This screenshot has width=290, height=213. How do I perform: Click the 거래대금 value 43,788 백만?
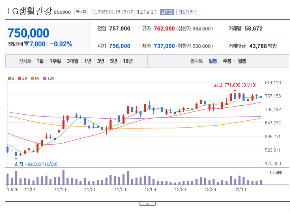pos(263,46)
